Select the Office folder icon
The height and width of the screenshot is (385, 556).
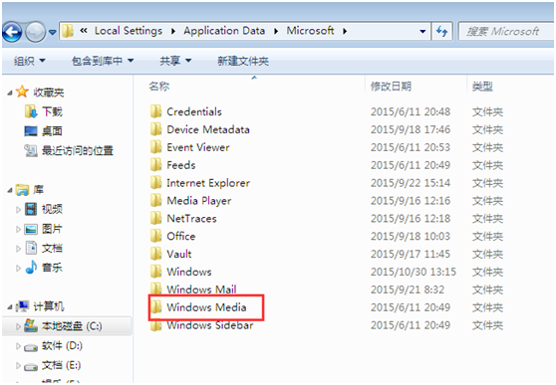coord(155,236)
